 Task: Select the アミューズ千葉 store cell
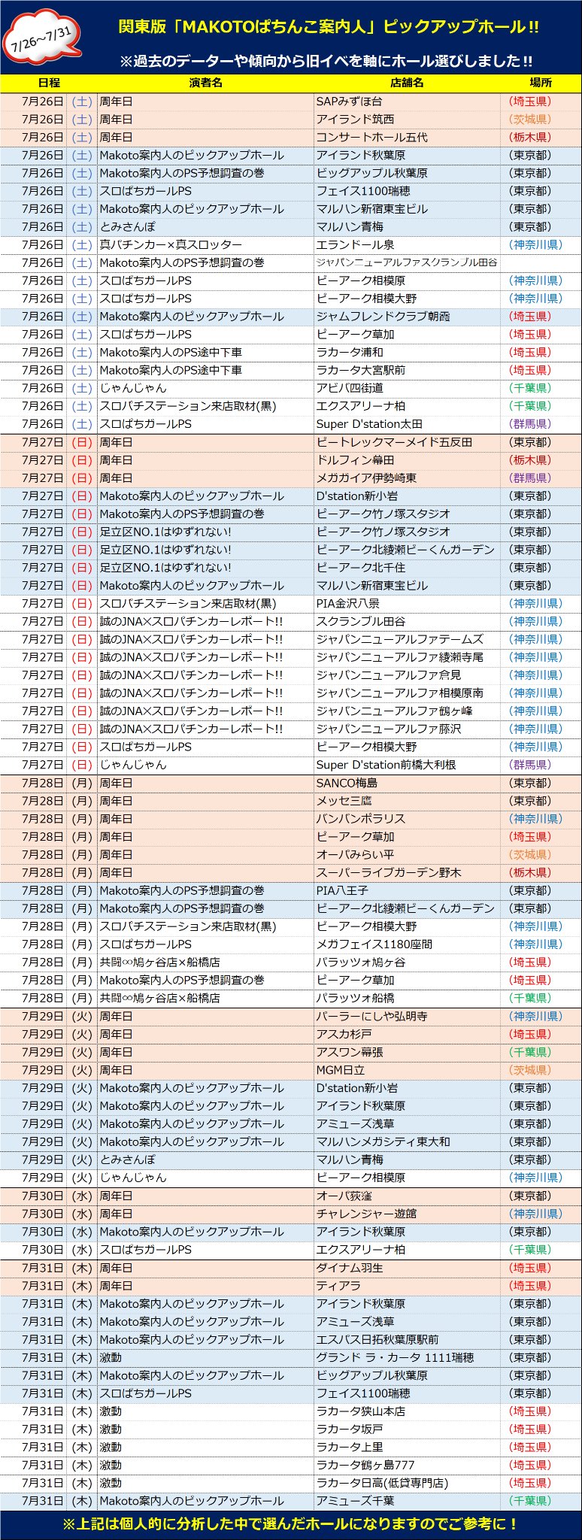coord(407,1501)
